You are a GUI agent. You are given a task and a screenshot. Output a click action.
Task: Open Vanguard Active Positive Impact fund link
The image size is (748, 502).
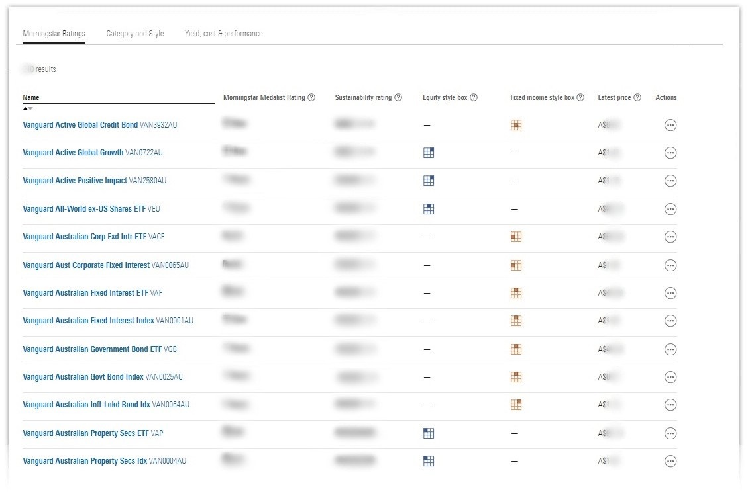click(x=75, y=181)
